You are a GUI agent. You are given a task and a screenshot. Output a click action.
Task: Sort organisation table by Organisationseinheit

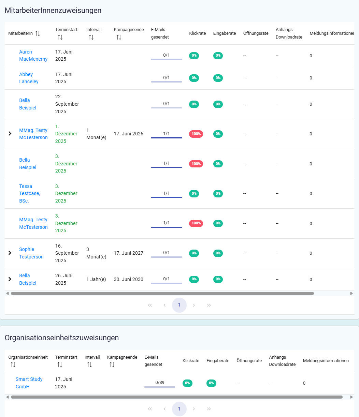pyautogui.click(x=13, y=365)
